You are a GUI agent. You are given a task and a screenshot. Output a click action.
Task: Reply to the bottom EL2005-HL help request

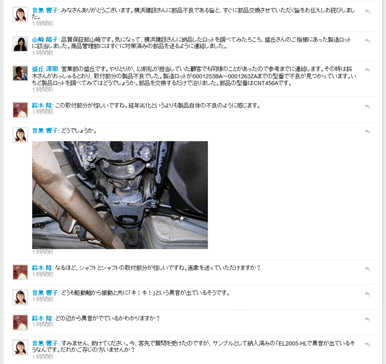tap(367, 344)
